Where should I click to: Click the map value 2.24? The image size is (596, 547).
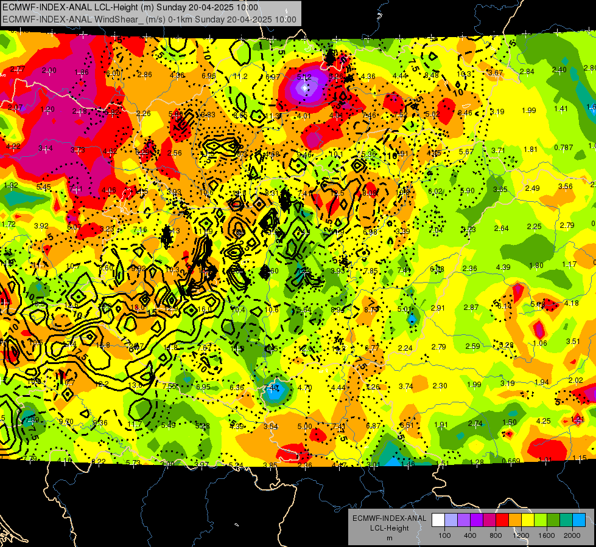tap(405, 348)
